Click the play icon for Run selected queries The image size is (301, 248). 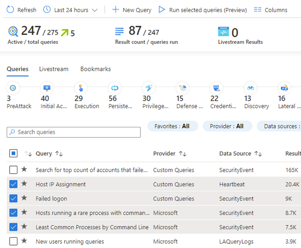click(162, 10)
